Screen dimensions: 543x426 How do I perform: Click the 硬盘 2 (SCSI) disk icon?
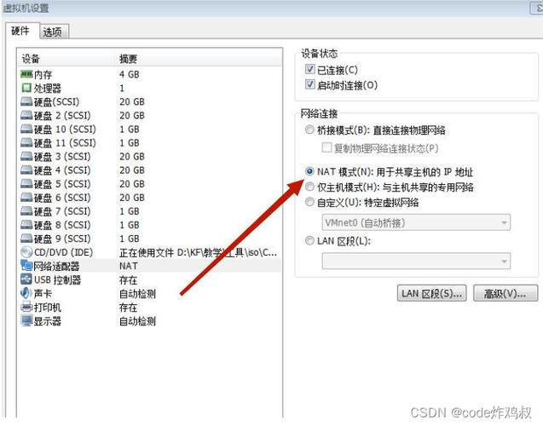pyautogui.click(x=26, y=115)
